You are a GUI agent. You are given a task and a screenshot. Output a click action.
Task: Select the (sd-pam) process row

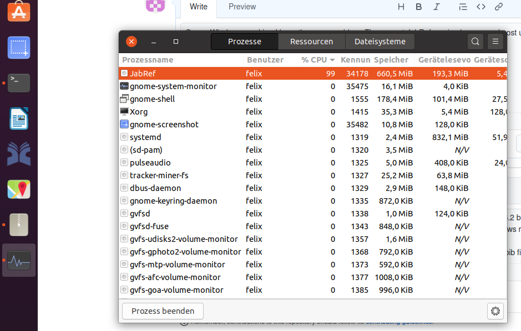pos(313,150)
